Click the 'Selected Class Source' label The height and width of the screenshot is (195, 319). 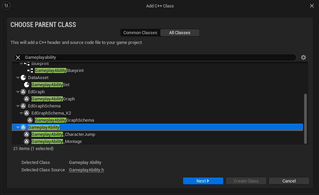pyautogui.click(x=43, y=170)
